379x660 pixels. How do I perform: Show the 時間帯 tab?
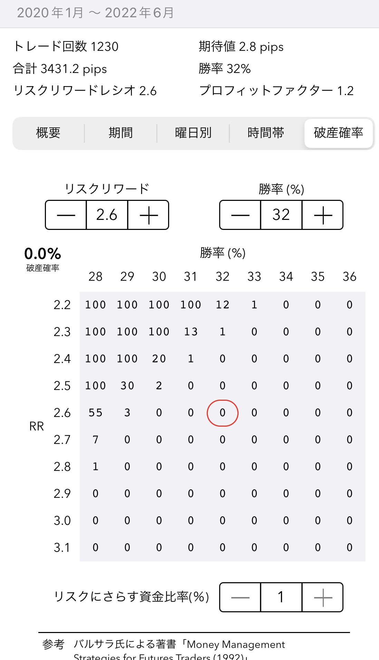[x=265, y=133]
